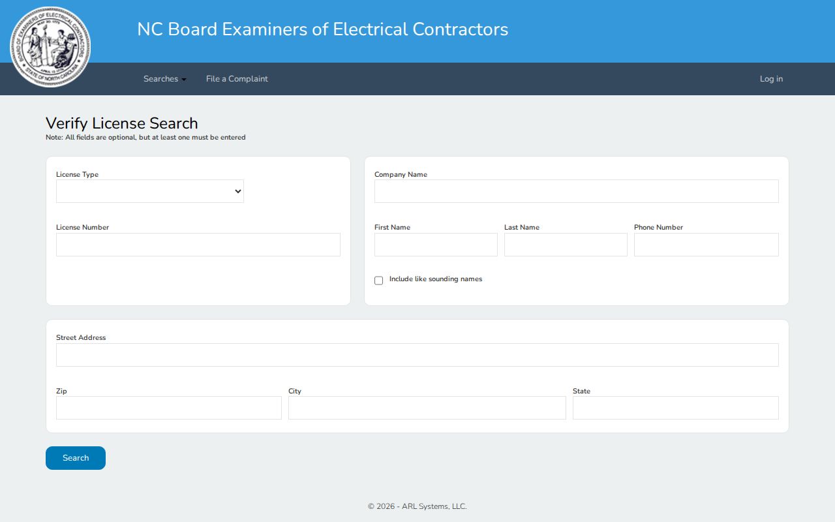Click the Phone Number field
This screenshot has width=835, height=522.
pyautogui.click(x=706, y=245)
